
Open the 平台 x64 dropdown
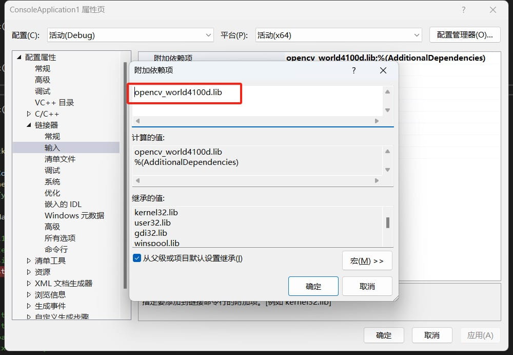(339, 35)
